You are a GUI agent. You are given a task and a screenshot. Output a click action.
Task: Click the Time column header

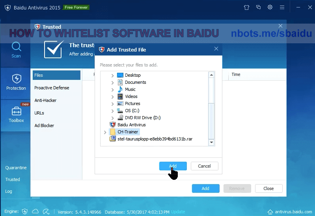coord(236,74)
